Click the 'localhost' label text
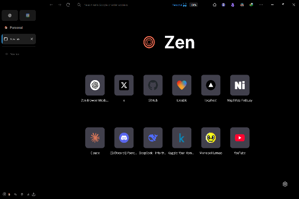This screenshot has height=199, width=299. pos(211,100)
